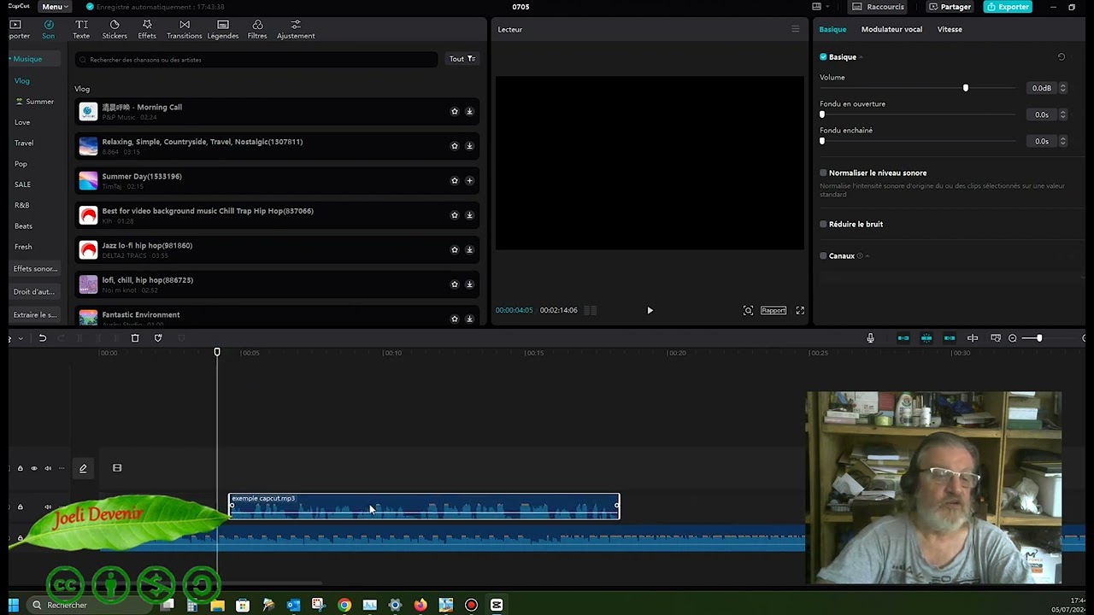Adjust Volume value stepper arrows

coord(1063,88)
